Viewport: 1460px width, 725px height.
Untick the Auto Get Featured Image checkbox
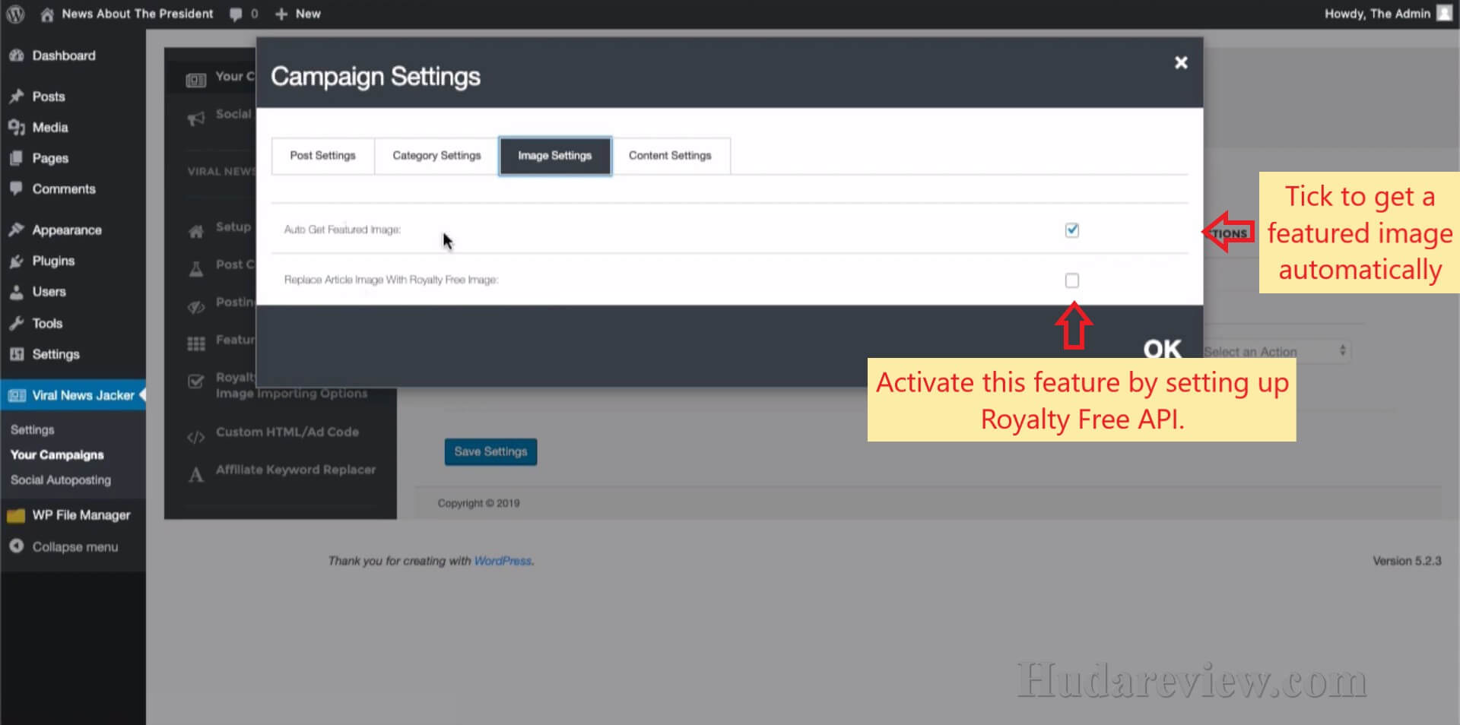pos(1072,230)
